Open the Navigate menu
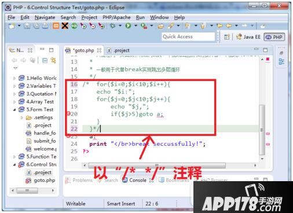293x213 pixels. click(45, 17)
